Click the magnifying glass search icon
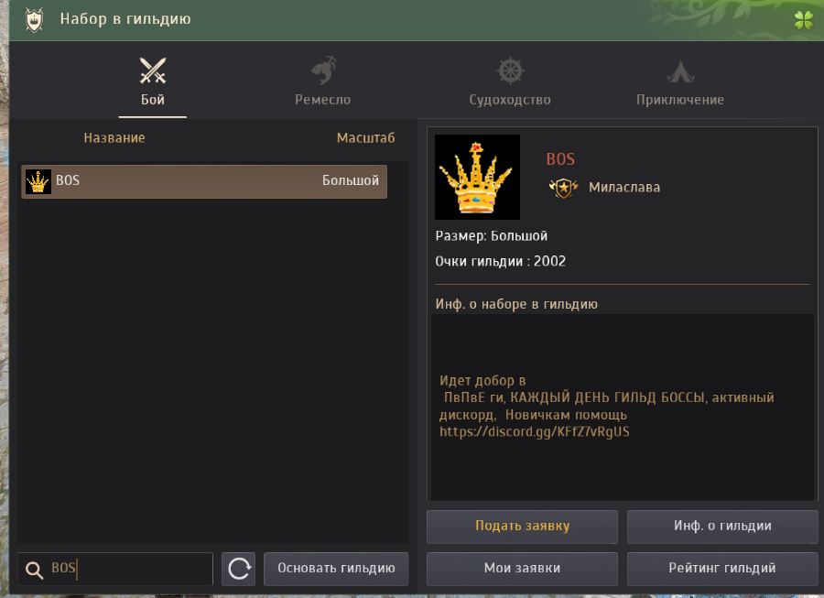Viewport: 824px width, 598px height. [34, 570]
